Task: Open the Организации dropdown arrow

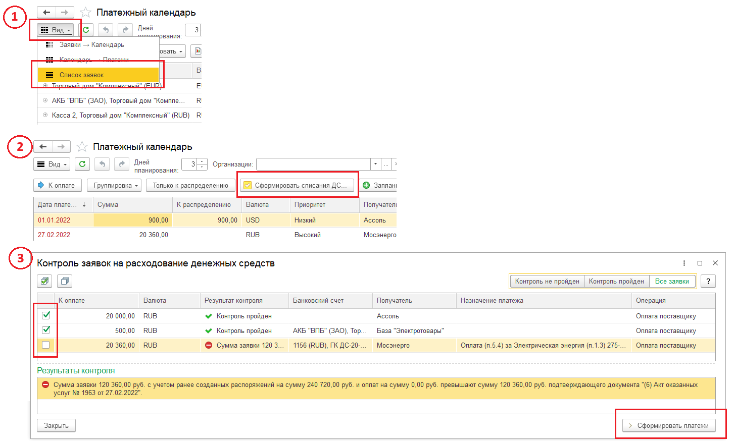Action: 375,164
